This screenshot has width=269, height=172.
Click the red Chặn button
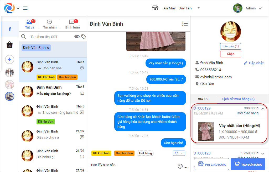click(x=231, y=54)
